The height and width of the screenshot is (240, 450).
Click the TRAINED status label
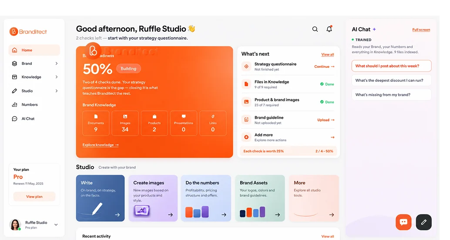tap(362, 40)
